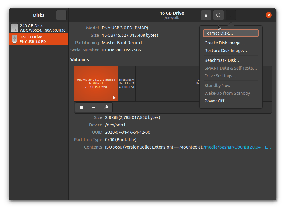Select Filesystem Partition 2 volume block
The width and height of the screenshot is (286, 211).
pos(127,83)
